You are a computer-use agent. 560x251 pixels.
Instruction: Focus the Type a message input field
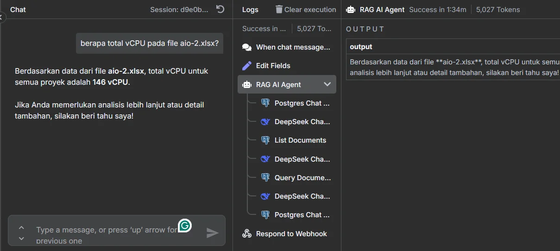pos(107,235)
